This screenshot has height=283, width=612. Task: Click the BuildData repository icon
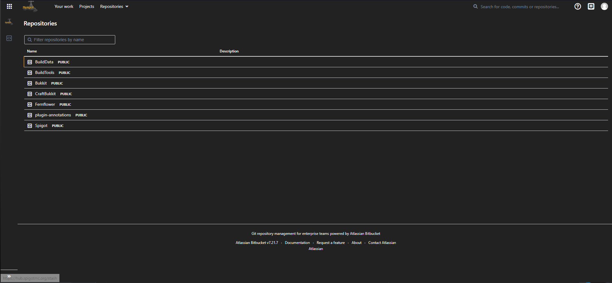click(x=30, y=62)
